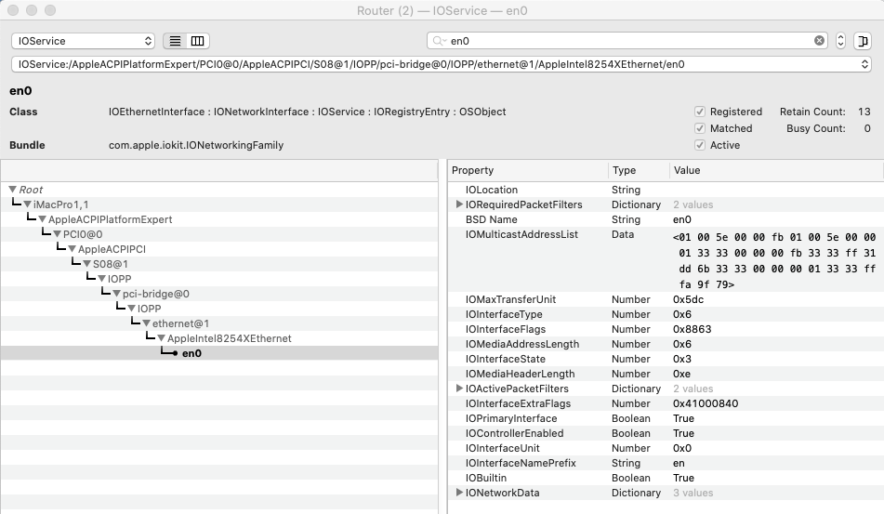Select IOMediaAddressLength property row
884x514 pixels.
pos(666,344)
